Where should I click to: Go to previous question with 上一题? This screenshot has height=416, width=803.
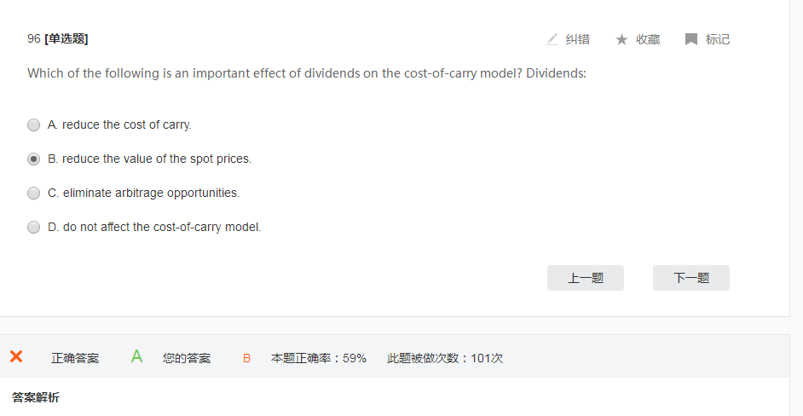tap(586, 278)
